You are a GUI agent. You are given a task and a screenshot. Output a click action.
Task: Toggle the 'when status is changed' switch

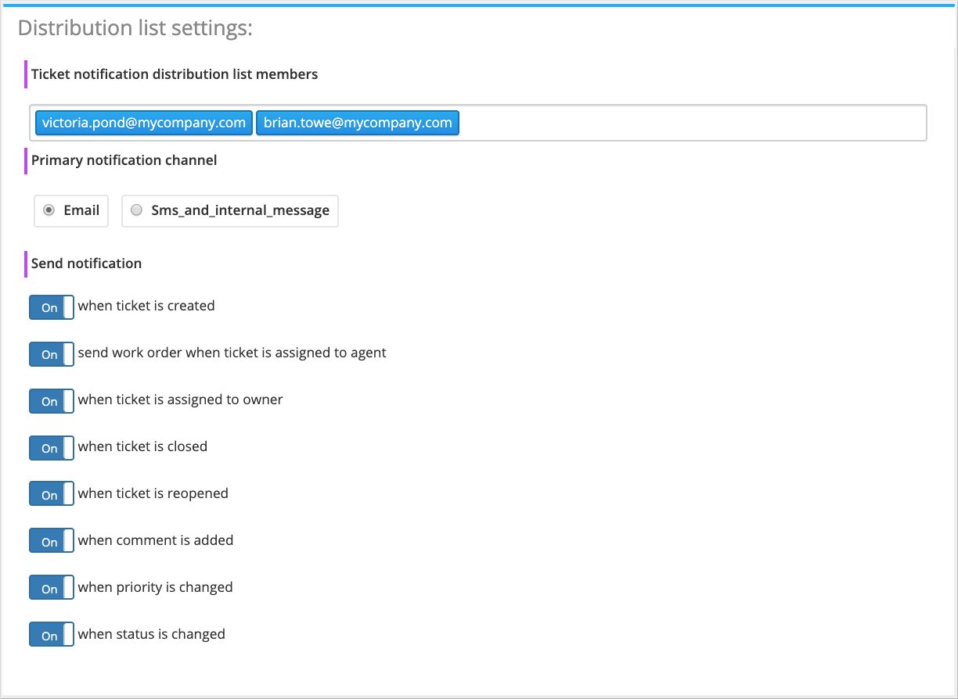[x=52, y=636]
